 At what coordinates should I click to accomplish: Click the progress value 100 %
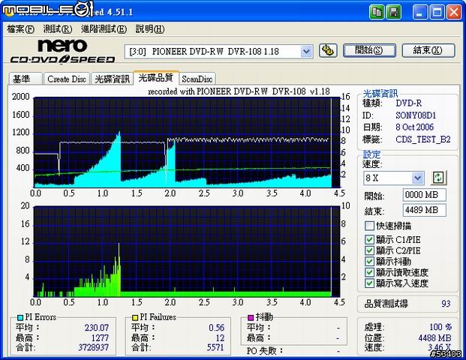point(440,327)
